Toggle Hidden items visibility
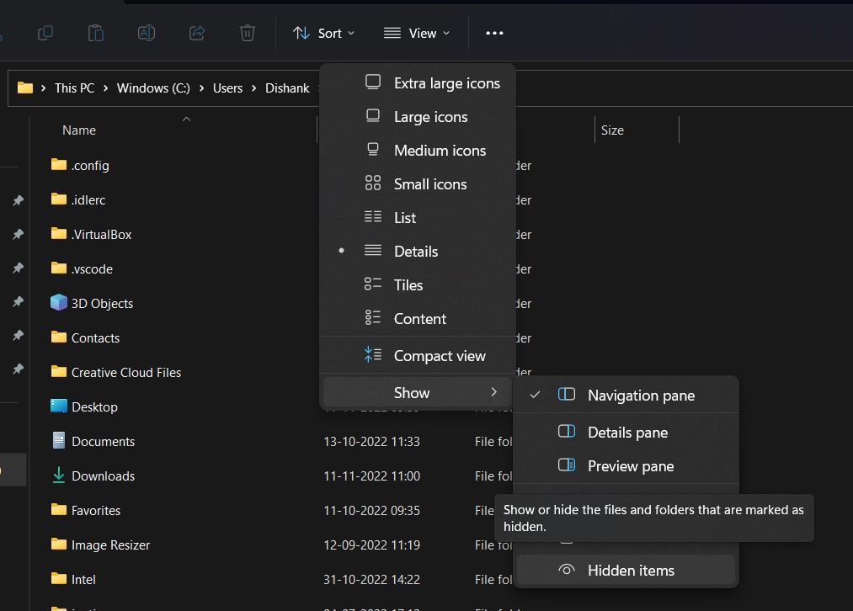Viewport: 853px width, 611px height. coord(630,570)
